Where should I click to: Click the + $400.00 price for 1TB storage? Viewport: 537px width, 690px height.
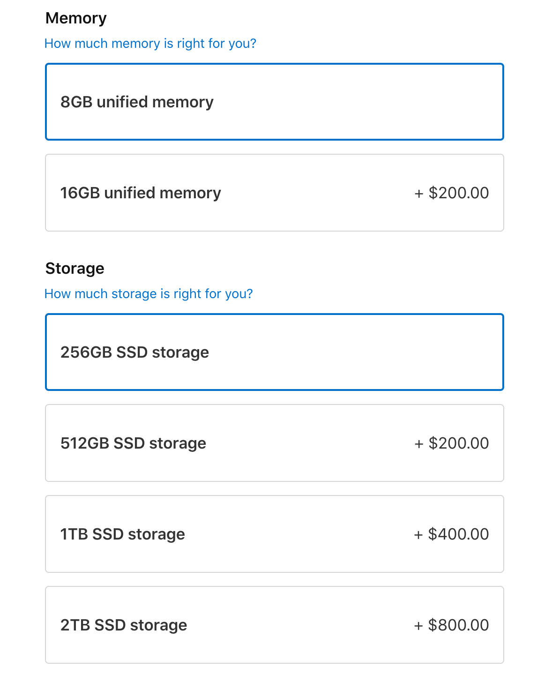coord(452,534)
